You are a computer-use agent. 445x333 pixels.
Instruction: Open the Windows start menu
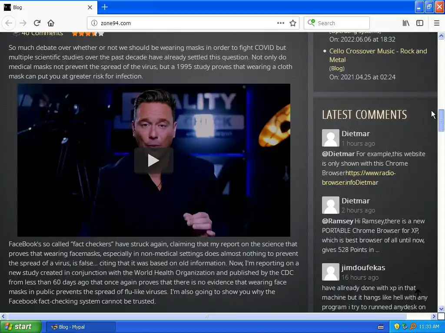coord(21,326)
